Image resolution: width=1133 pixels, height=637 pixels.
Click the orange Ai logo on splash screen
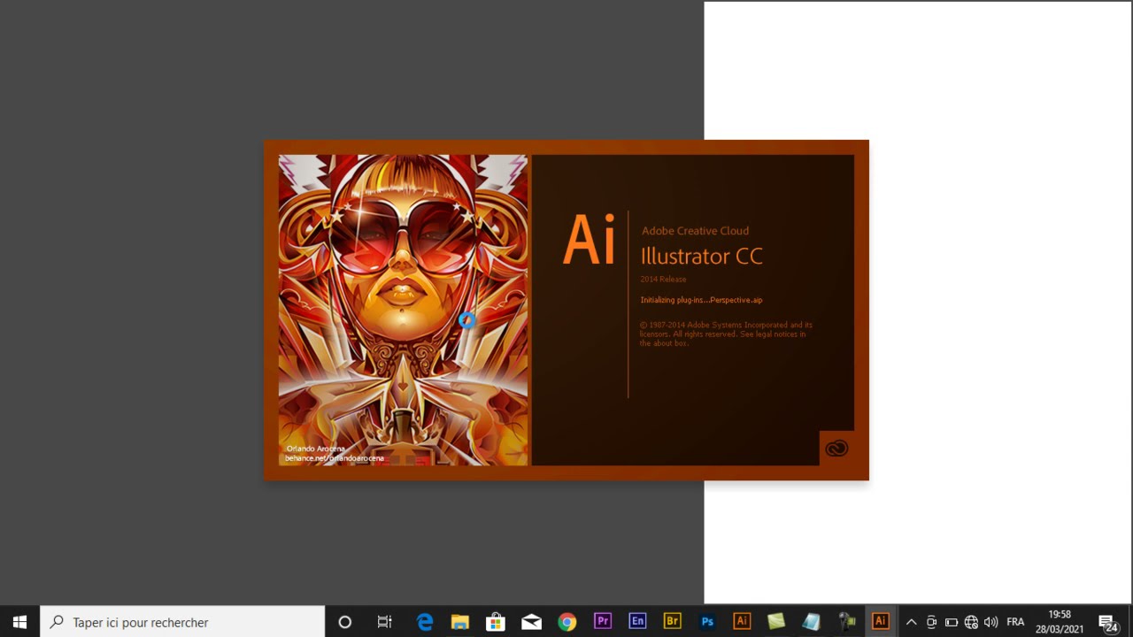tap(589, 240)
